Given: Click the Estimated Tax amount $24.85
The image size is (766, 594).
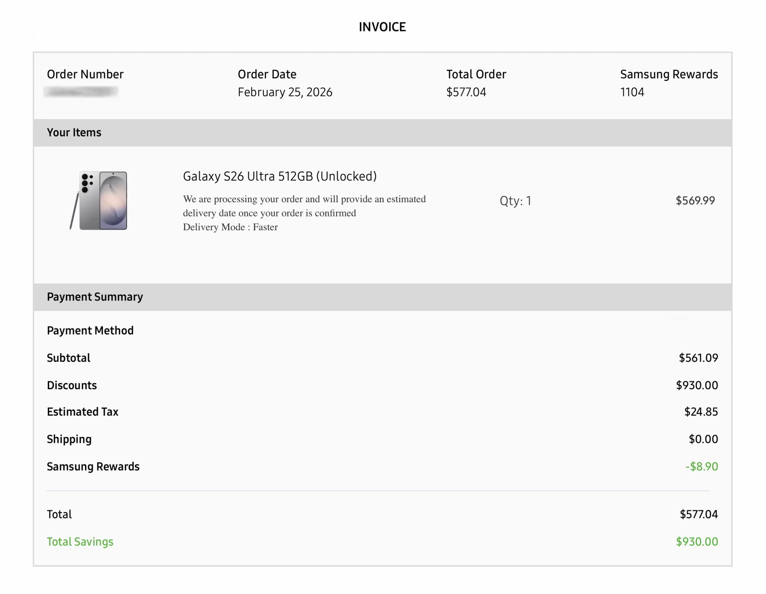Looking at the screenshot, I should [x=701, y=412].
